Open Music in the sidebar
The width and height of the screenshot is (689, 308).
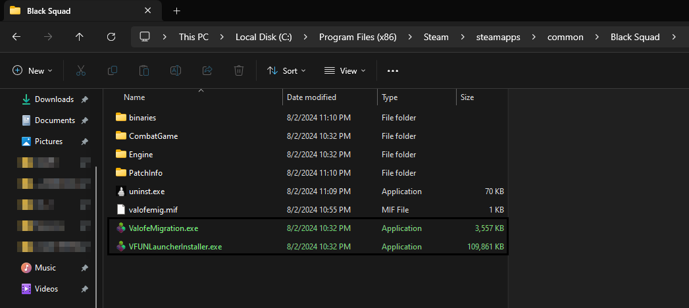pos(45,268)
